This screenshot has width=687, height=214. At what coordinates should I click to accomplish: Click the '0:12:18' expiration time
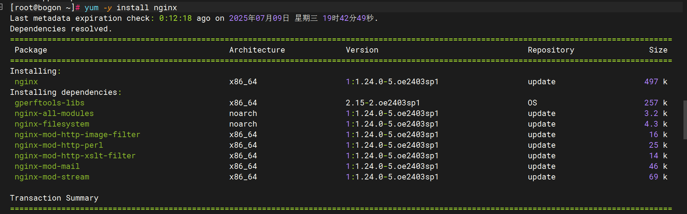pyautogui.click(x=175, y=18)
